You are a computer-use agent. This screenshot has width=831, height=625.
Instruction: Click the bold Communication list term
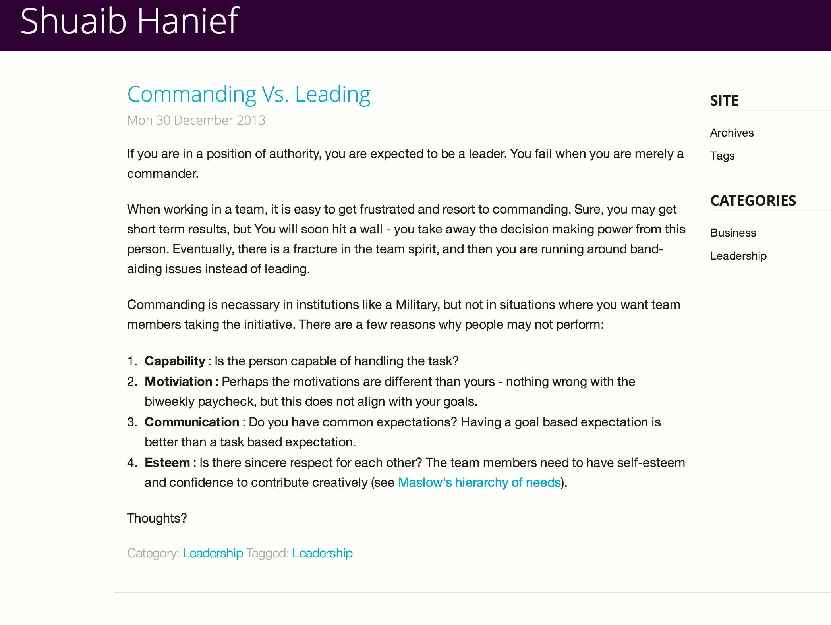point(192,422)
